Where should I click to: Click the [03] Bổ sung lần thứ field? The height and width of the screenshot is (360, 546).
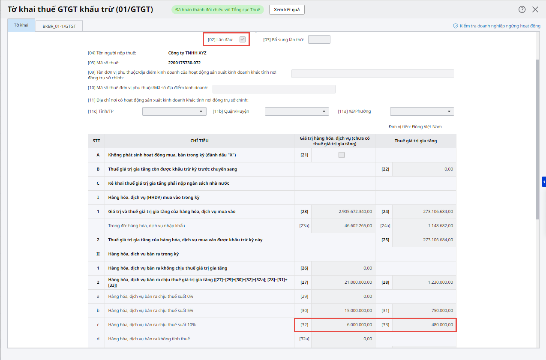[319, 40]
